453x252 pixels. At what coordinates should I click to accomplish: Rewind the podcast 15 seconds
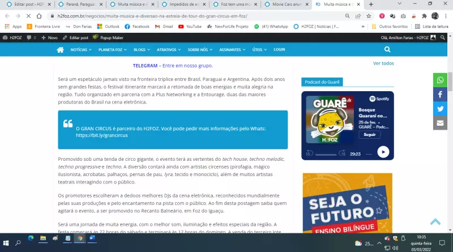pyautogui.click(x=309, y=153)
